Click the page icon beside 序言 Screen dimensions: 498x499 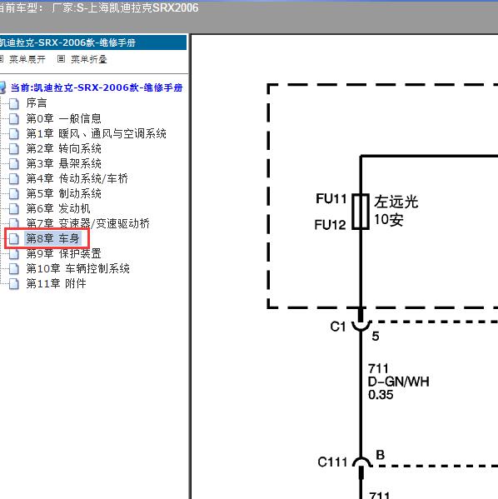[x=13, y=103]
